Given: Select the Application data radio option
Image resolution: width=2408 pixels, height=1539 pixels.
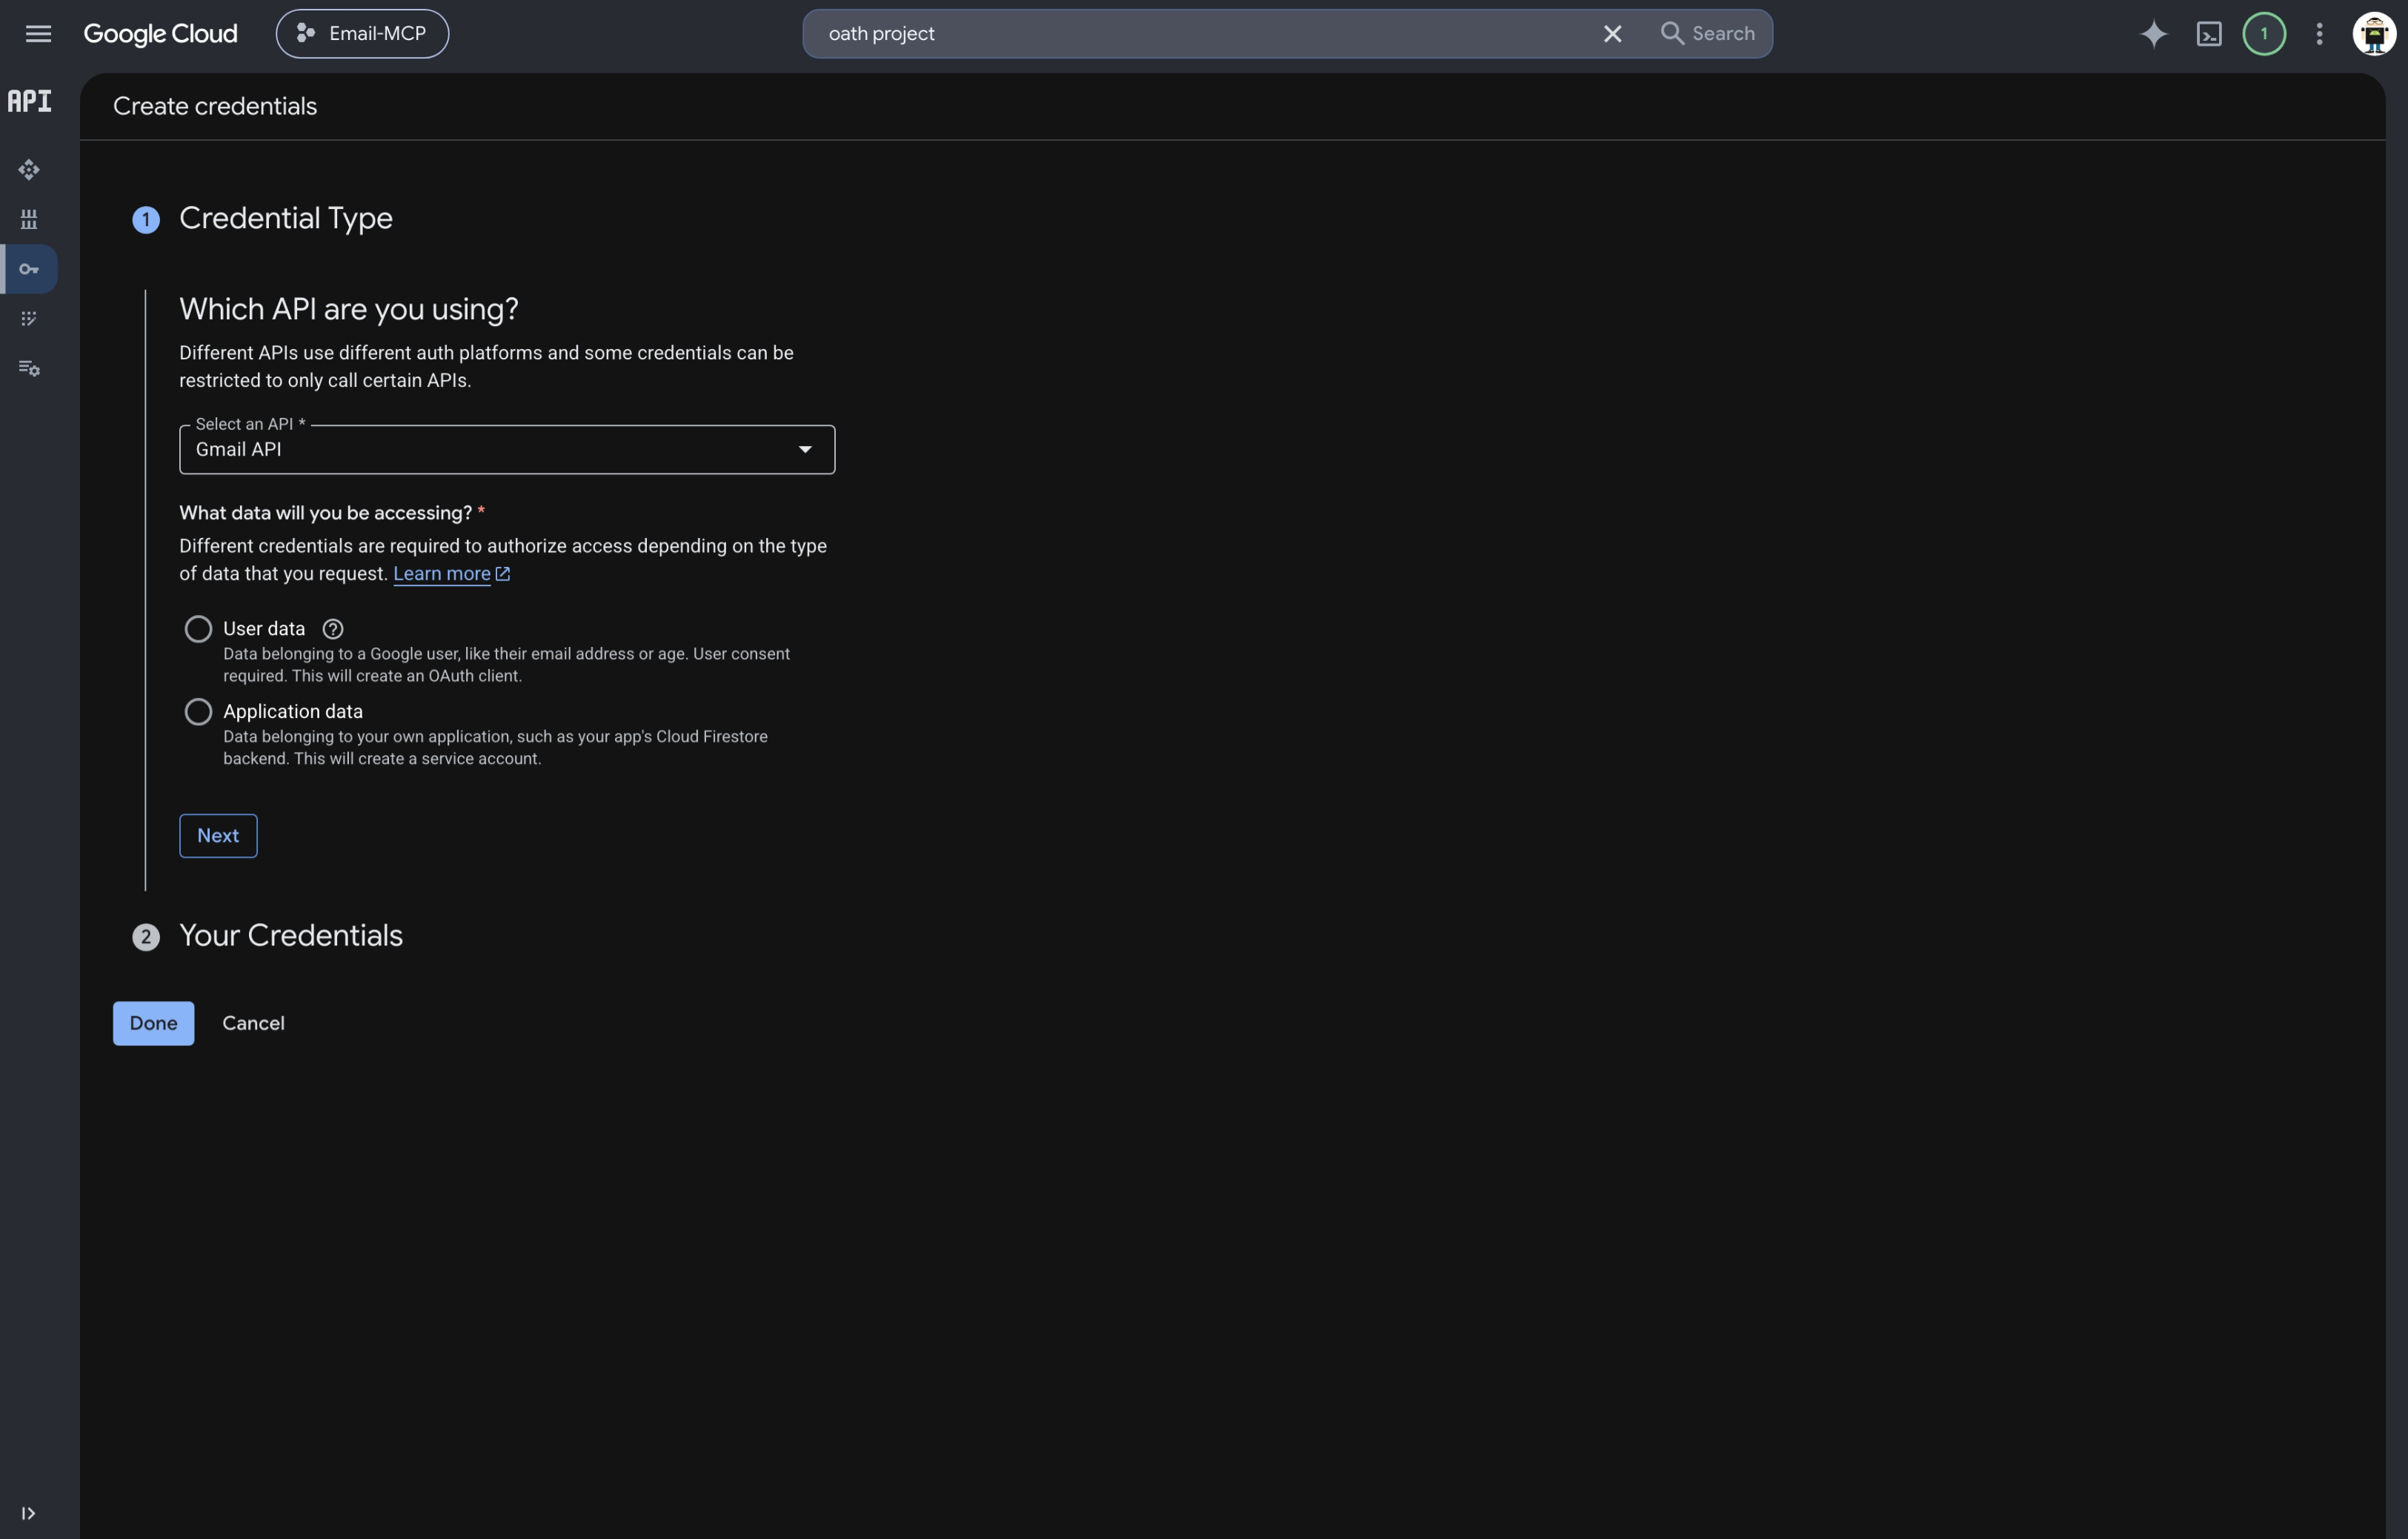Looking at the screenshot, I should (x=198, y=712).
